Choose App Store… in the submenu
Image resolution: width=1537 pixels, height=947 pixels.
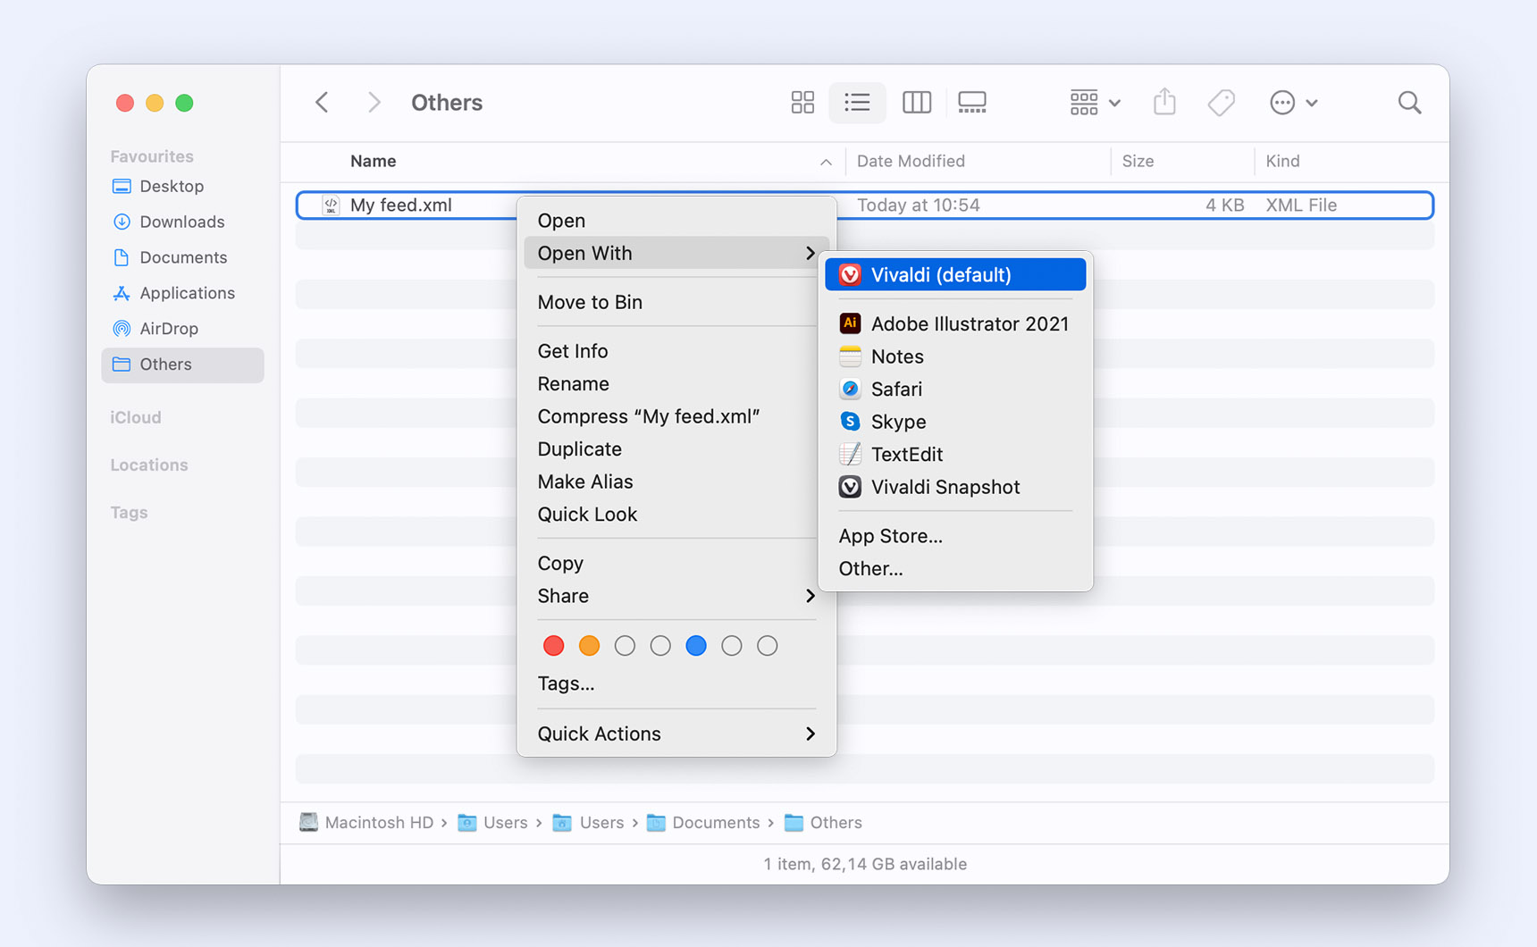click(955, 536)
